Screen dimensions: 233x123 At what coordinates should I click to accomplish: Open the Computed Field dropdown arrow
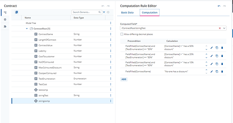(x=224, y=28)
